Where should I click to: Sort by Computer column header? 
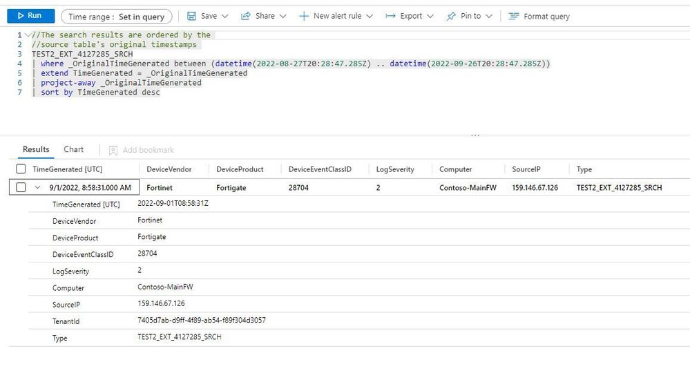455,169
